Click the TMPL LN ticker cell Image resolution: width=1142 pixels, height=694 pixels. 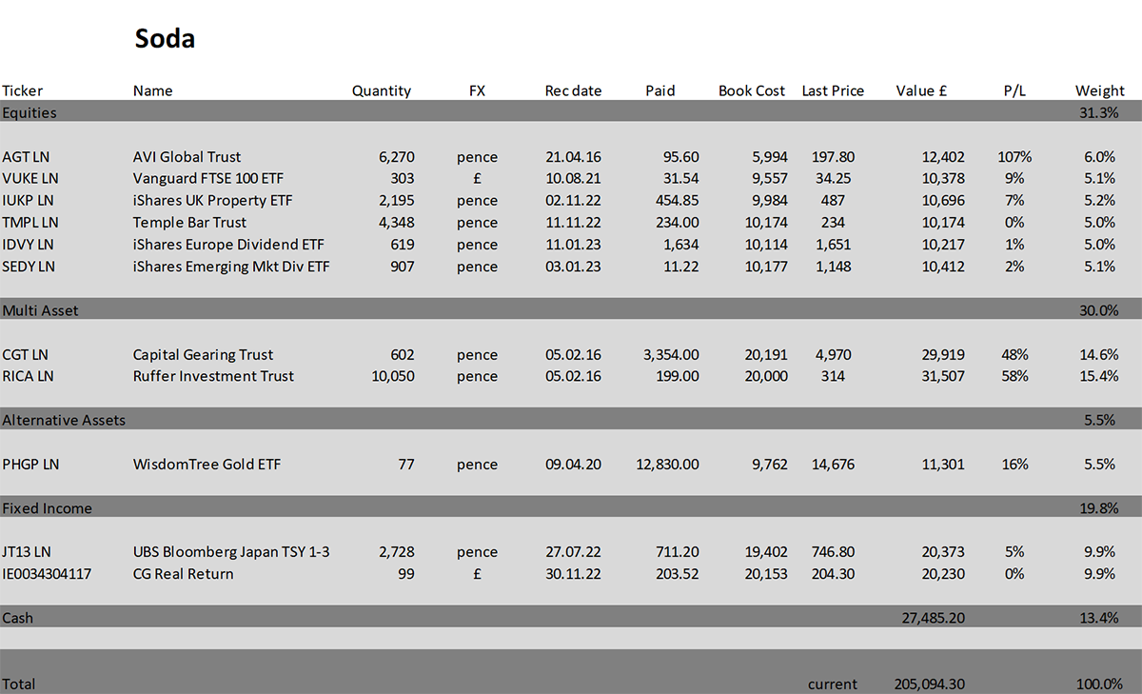(30, 223)
